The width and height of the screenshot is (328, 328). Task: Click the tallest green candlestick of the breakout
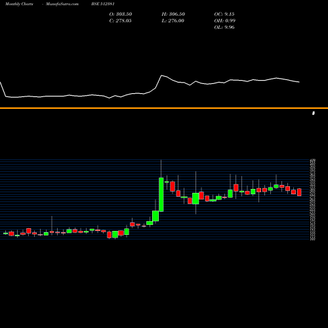161,195
